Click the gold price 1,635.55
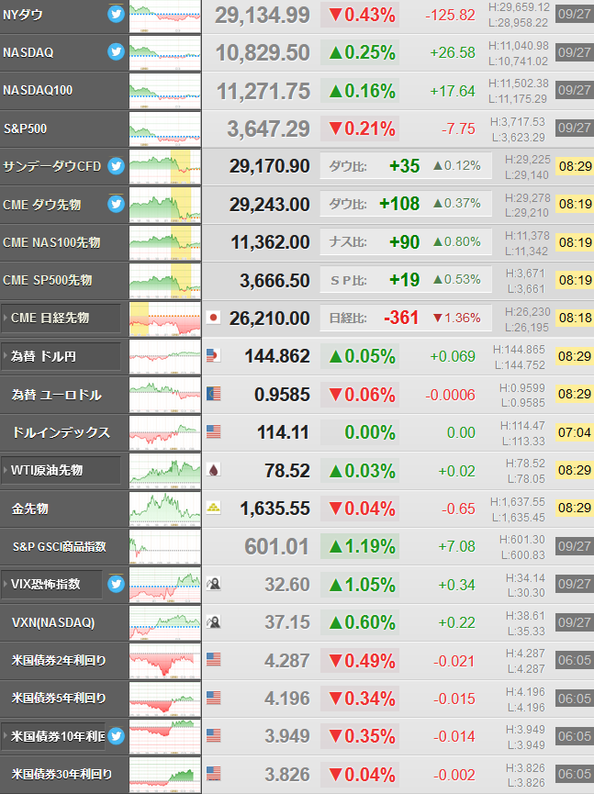This screenshot has width=594, height=794. pyautogui.click(x=275, y=509)
